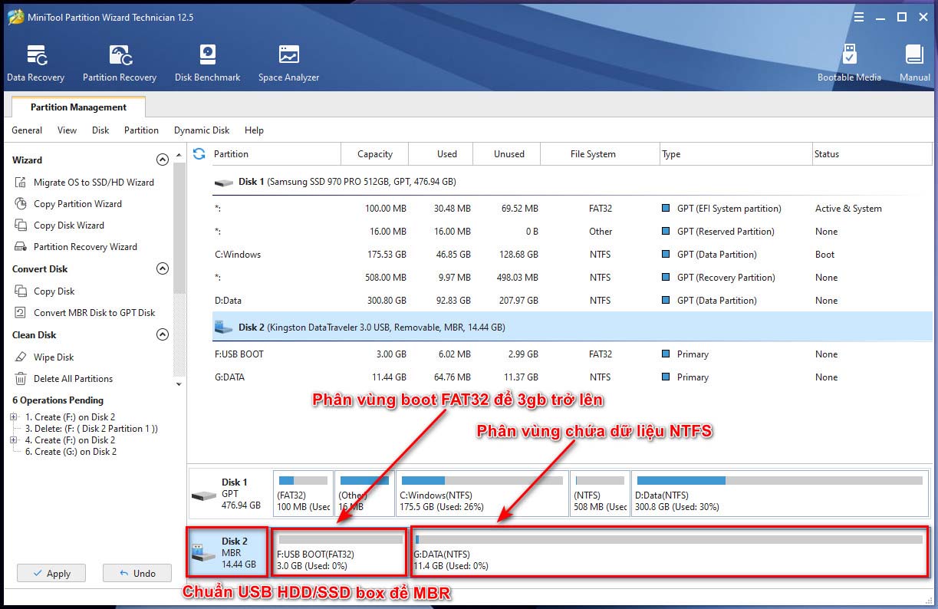Select the Partition Management tab
This screenshot has height=609, width=938.
(78, 107)
